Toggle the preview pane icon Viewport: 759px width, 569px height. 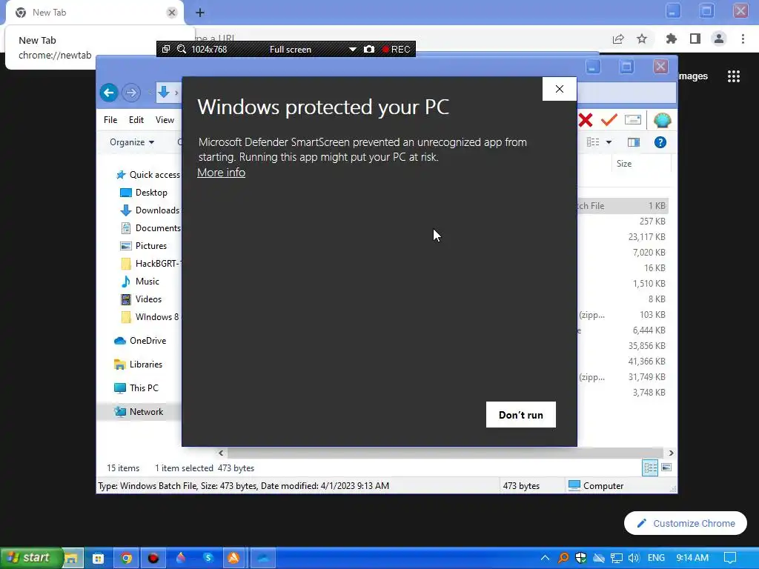(633, 142)
